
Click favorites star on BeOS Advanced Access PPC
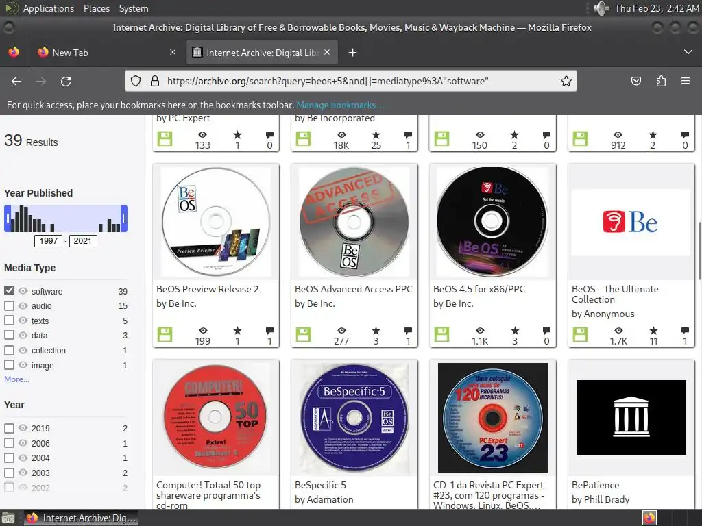pos(376,331)
